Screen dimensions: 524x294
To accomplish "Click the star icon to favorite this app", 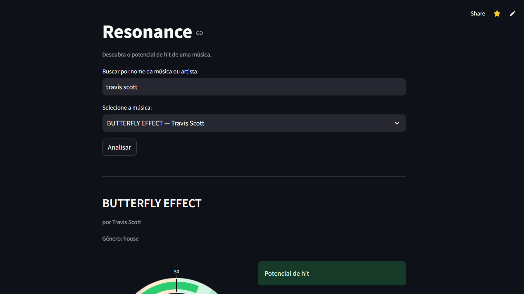I will click(497, 13).
